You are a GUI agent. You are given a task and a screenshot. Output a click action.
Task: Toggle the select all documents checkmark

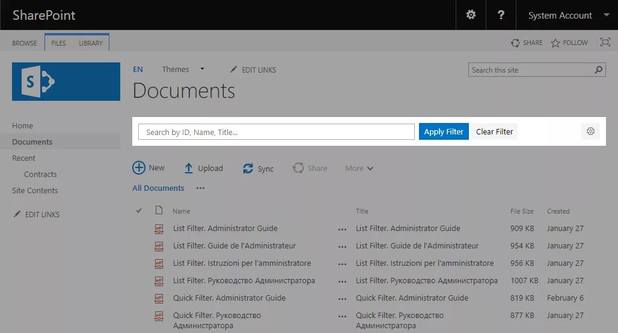tap(139, 211)
